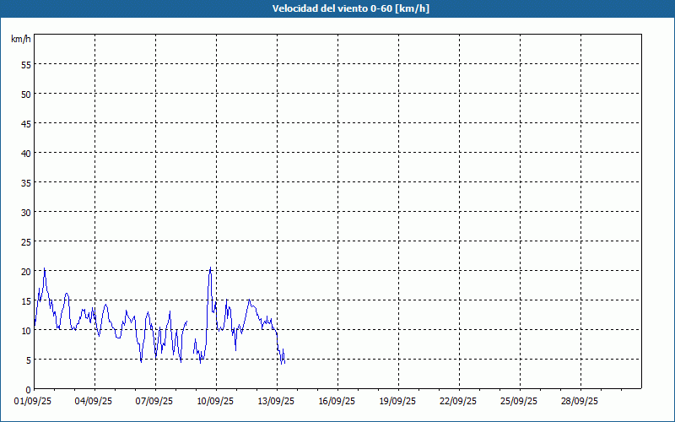Click the y-axis value 55
Viewport: 675px width, 422px height.
[26, 65]
